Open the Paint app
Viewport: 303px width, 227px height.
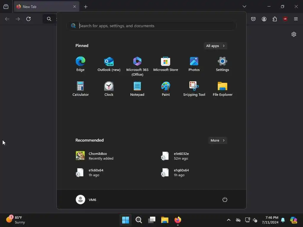tap(166, 89)
